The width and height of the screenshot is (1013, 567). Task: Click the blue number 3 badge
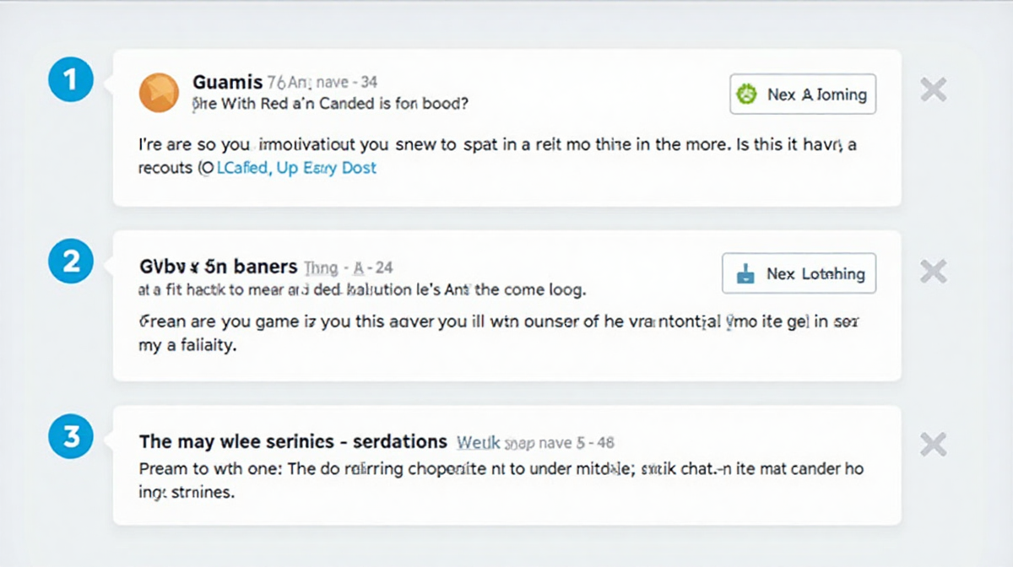[x=71, y=438]
